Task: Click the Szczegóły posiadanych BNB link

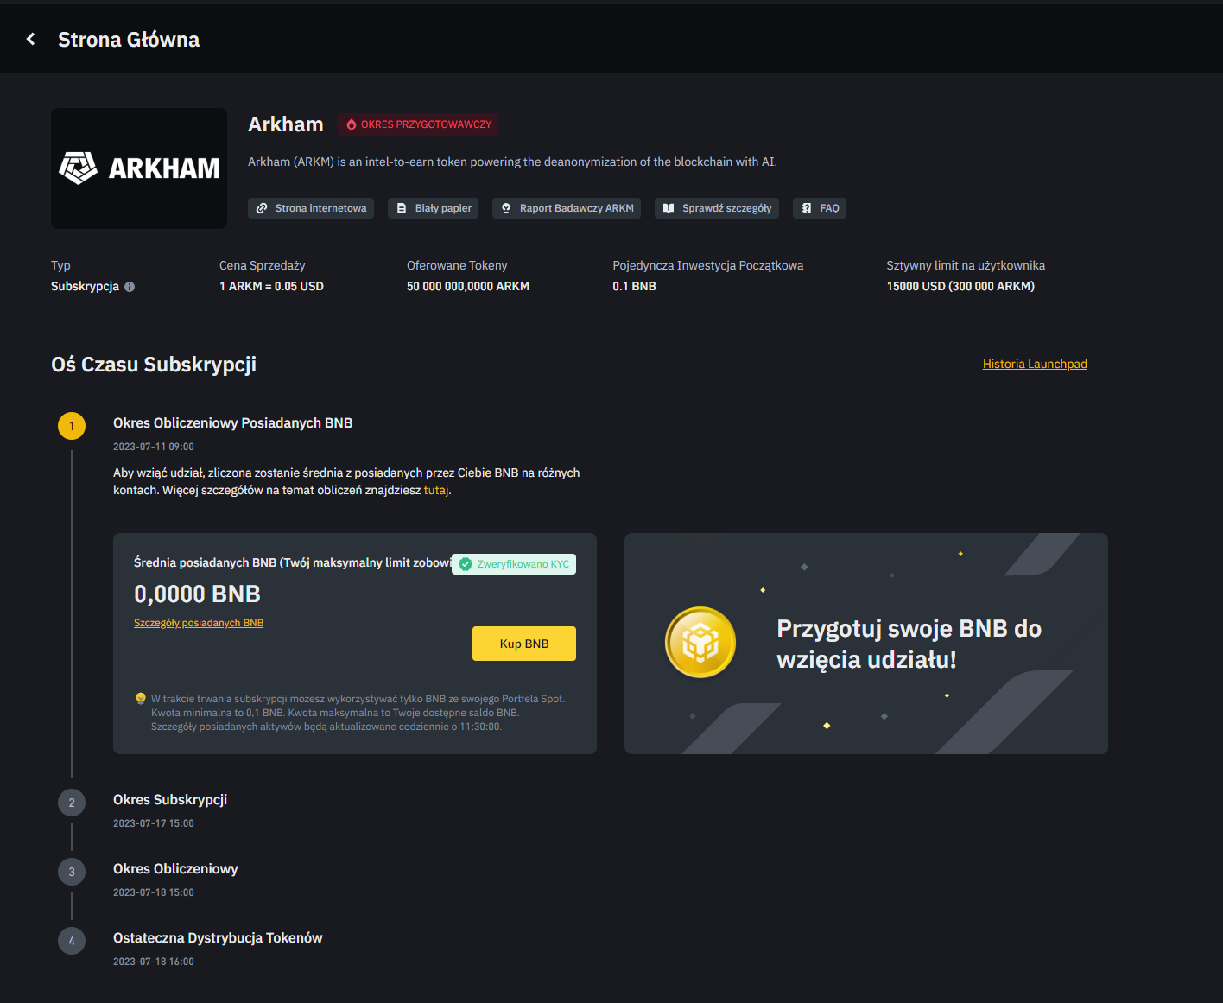Action: click(199, 623)
